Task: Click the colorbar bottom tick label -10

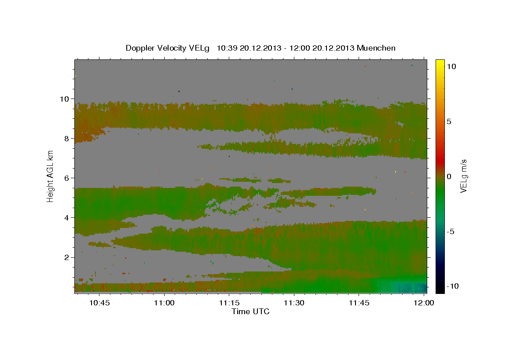Action: [x=452, y=286]
